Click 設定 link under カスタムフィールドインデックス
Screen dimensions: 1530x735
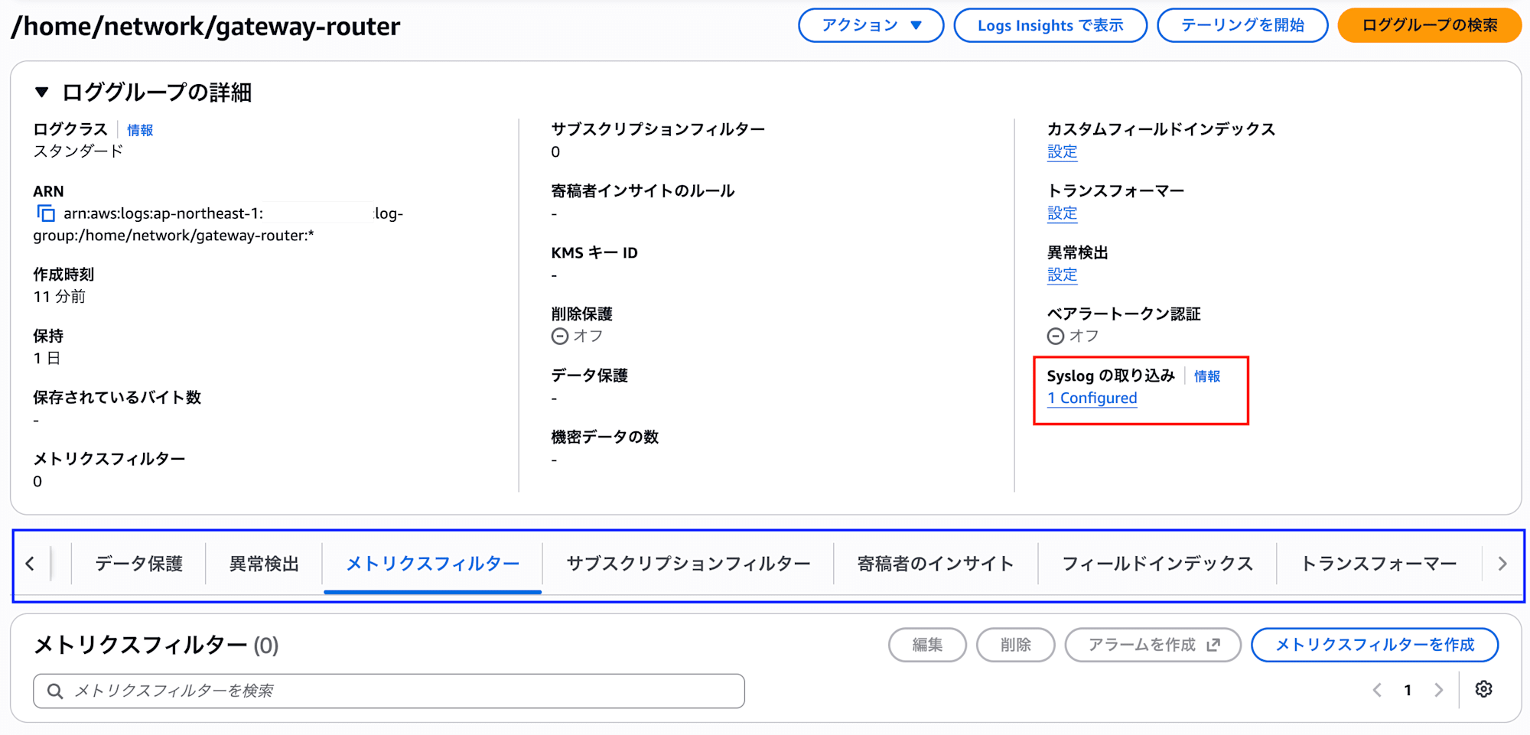pos(1062,151)
